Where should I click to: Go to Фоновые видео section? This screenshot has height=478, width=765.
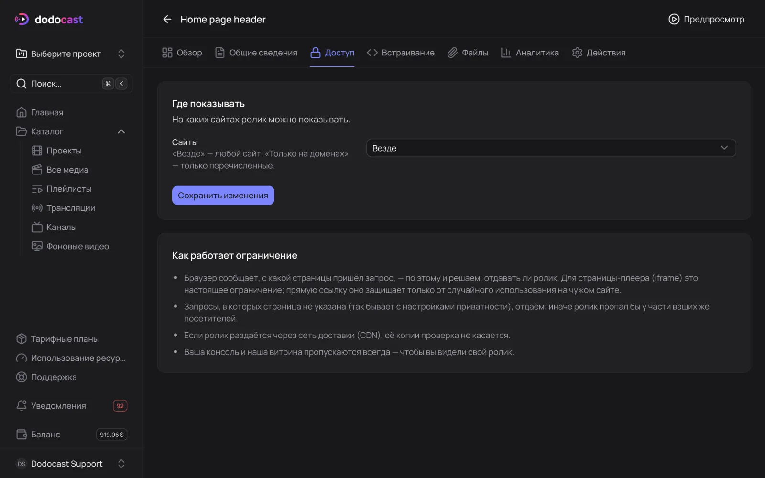(77, 246)
